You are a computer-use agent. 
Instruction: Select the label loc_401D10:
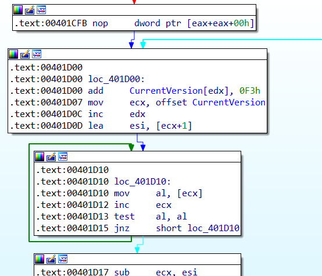coord(142,182)
